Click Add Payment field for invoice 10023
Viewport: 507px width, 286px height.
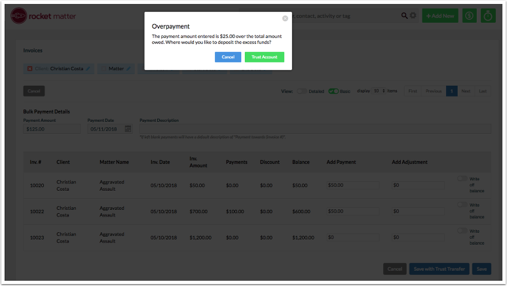click(x=353, y=237)
